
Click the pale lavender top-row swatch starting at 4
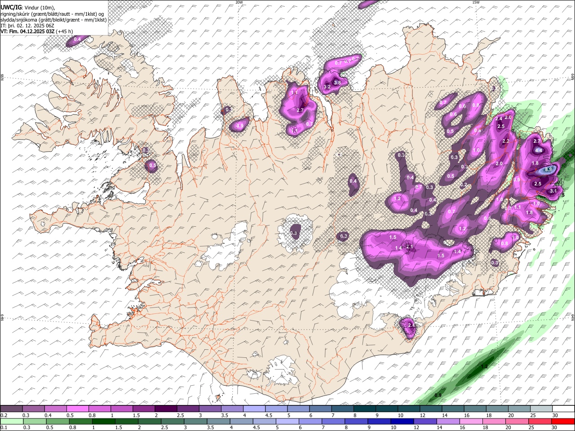click(254, 409)
